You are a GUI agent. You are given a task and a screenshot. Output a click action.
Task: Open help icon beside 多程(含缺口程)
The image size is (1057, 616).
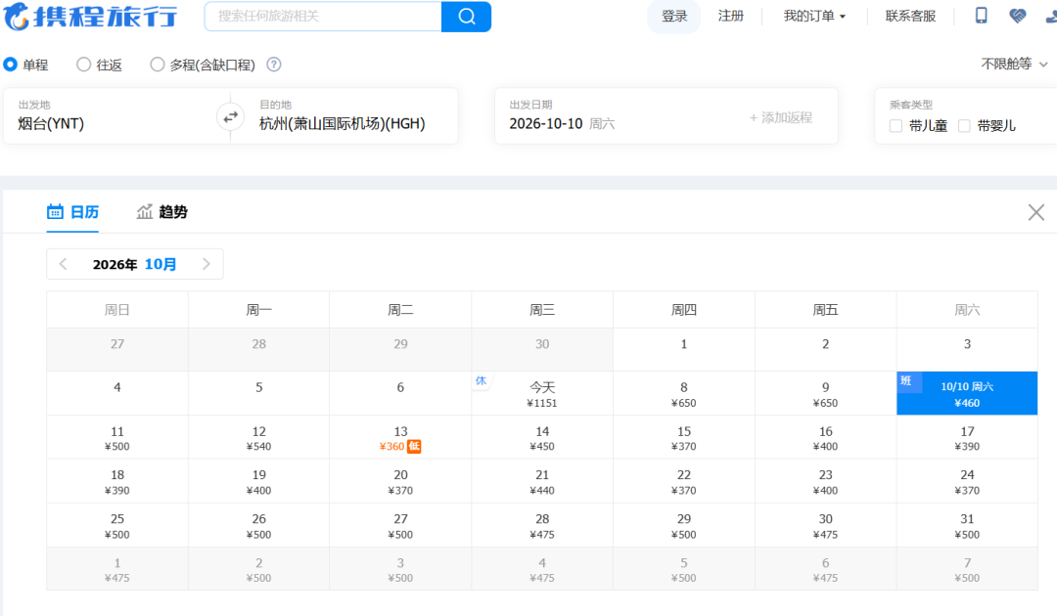[x=274, y=65]
